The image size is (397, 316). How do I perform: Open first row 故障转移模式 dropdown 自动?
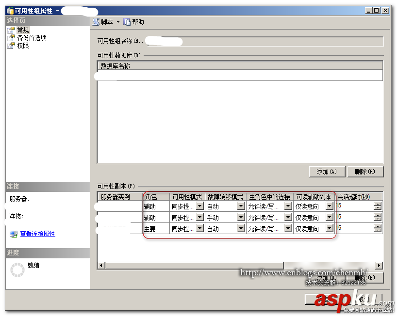241,206
